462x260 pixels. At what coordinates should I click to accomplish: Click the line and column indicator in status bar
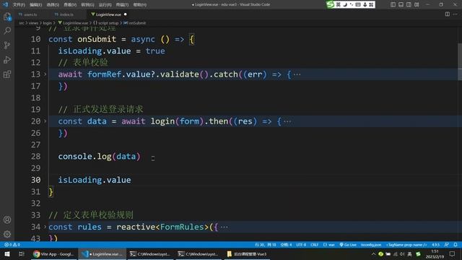pyautogui.click(x=266, y=245)
